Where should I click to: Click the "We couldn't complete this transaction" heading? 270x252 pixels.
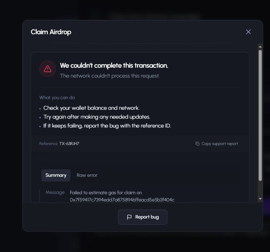(x=114, y=66)
